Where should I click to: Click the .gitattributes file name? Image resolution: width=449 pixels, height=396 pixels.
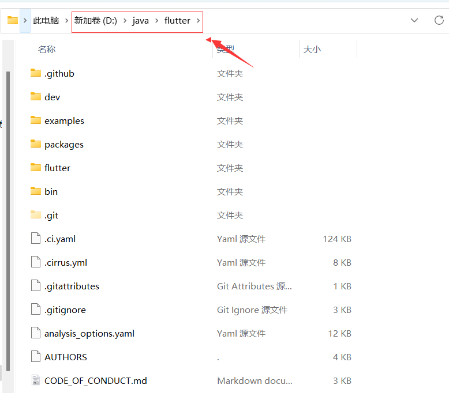[72, 286]
